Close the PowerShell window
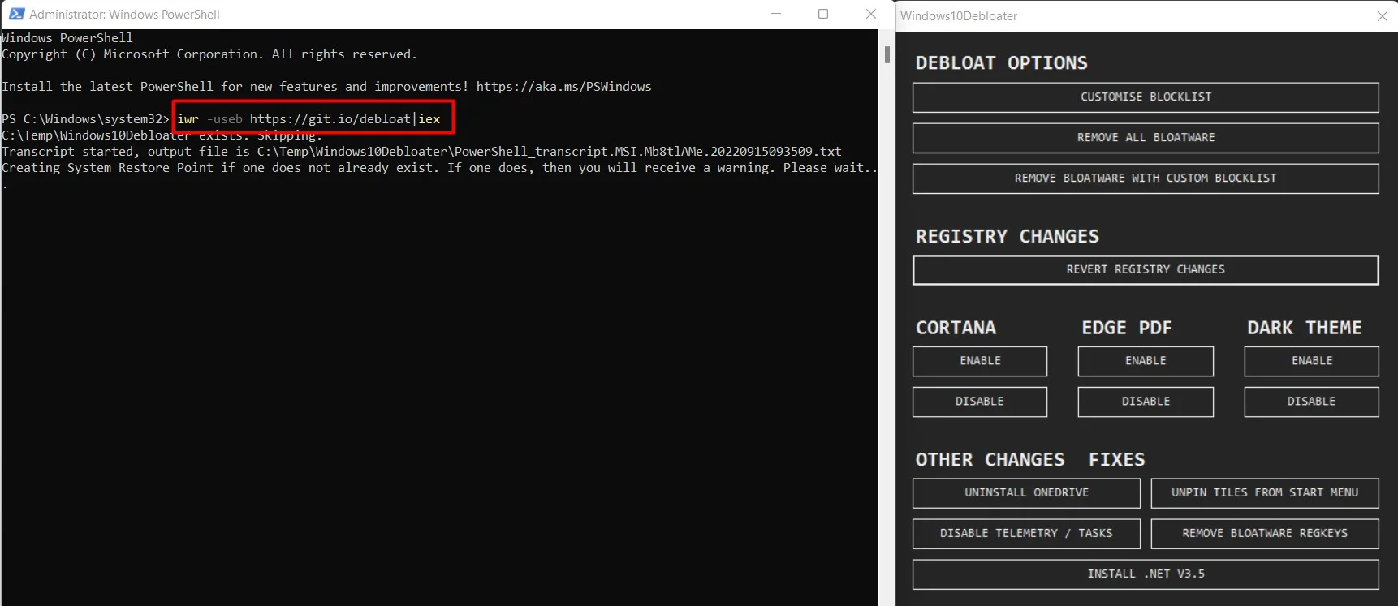Image resolution: width=1398 pixels, height=606 pixels. point(870,14)
